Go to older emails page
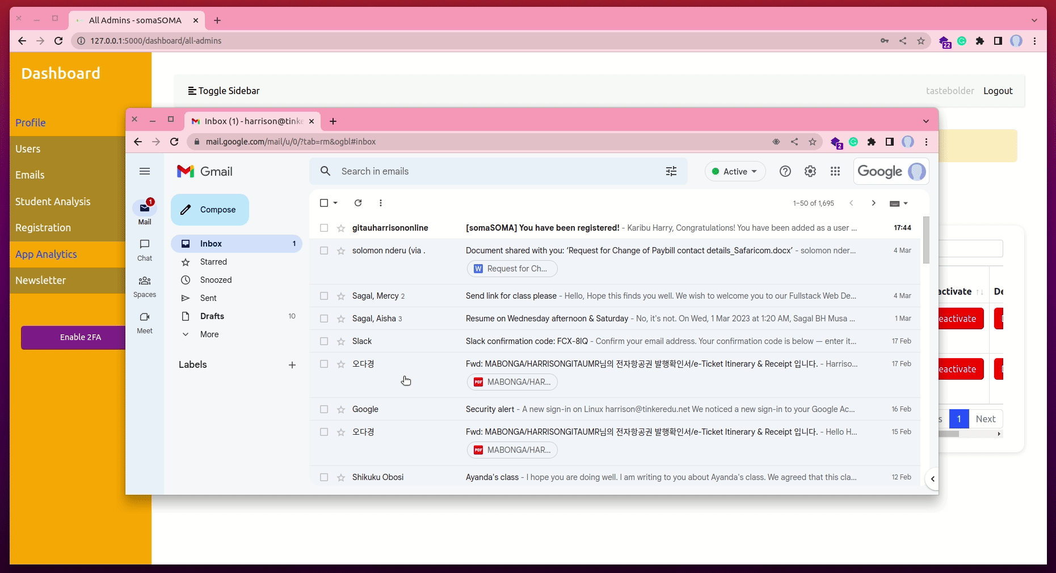Screen dimensions: 1056x573 pos(874,203)
